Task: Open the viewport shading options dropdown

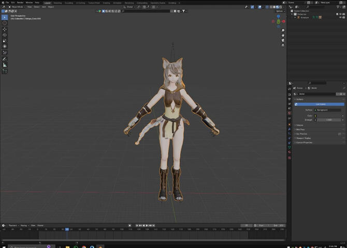Action: 284,7
